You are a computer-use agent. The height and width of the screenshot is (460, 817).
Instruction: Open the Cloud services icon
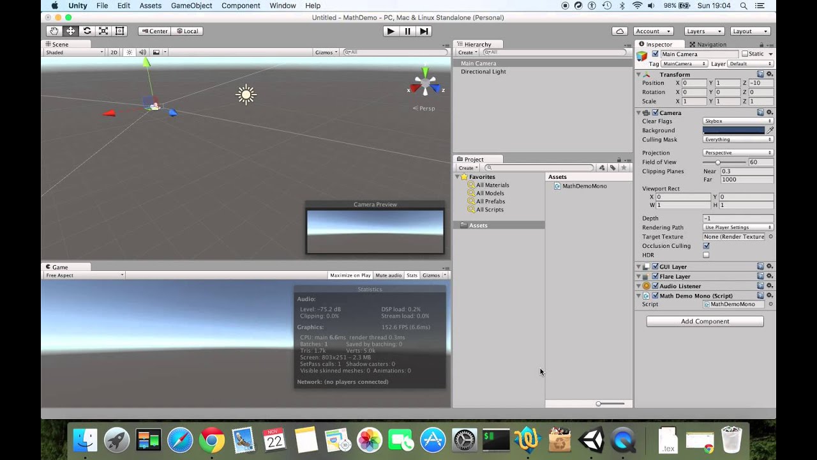tap(620, 31)
